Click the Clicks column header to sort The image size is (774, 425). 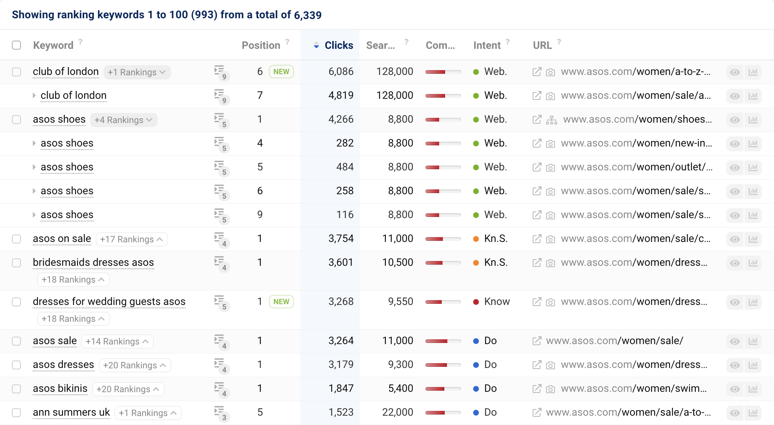click(x=338, y=44)
